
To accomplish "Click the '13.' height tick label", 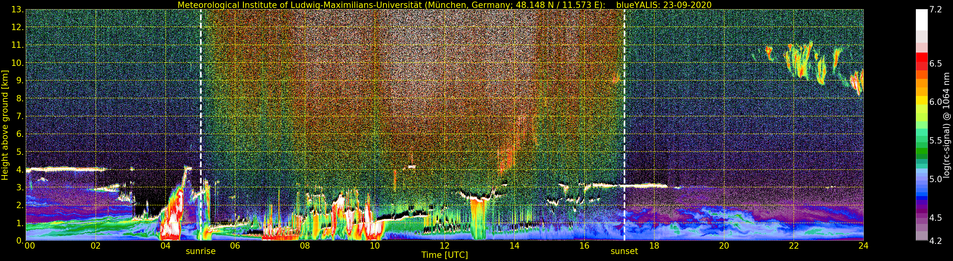I will coord(17,10).
